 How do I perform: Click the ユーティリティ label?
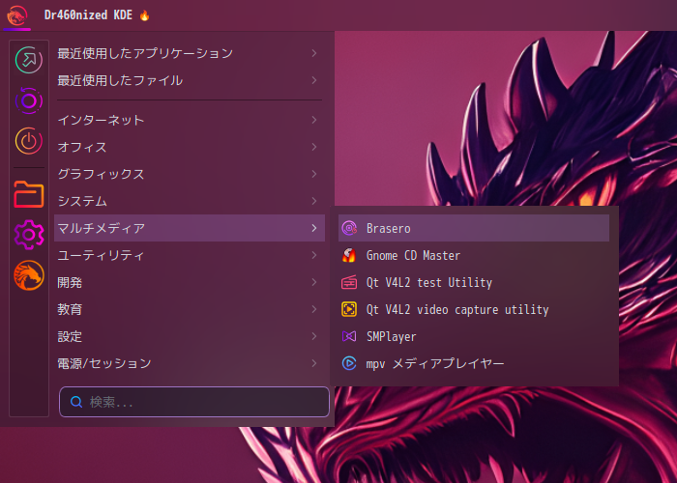(101, 255)
